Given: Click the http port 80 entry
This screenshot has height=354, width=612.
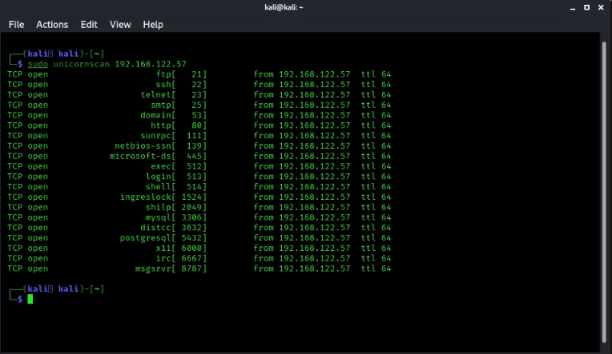Looking at the screenshot, I should (x=179, y=125).
